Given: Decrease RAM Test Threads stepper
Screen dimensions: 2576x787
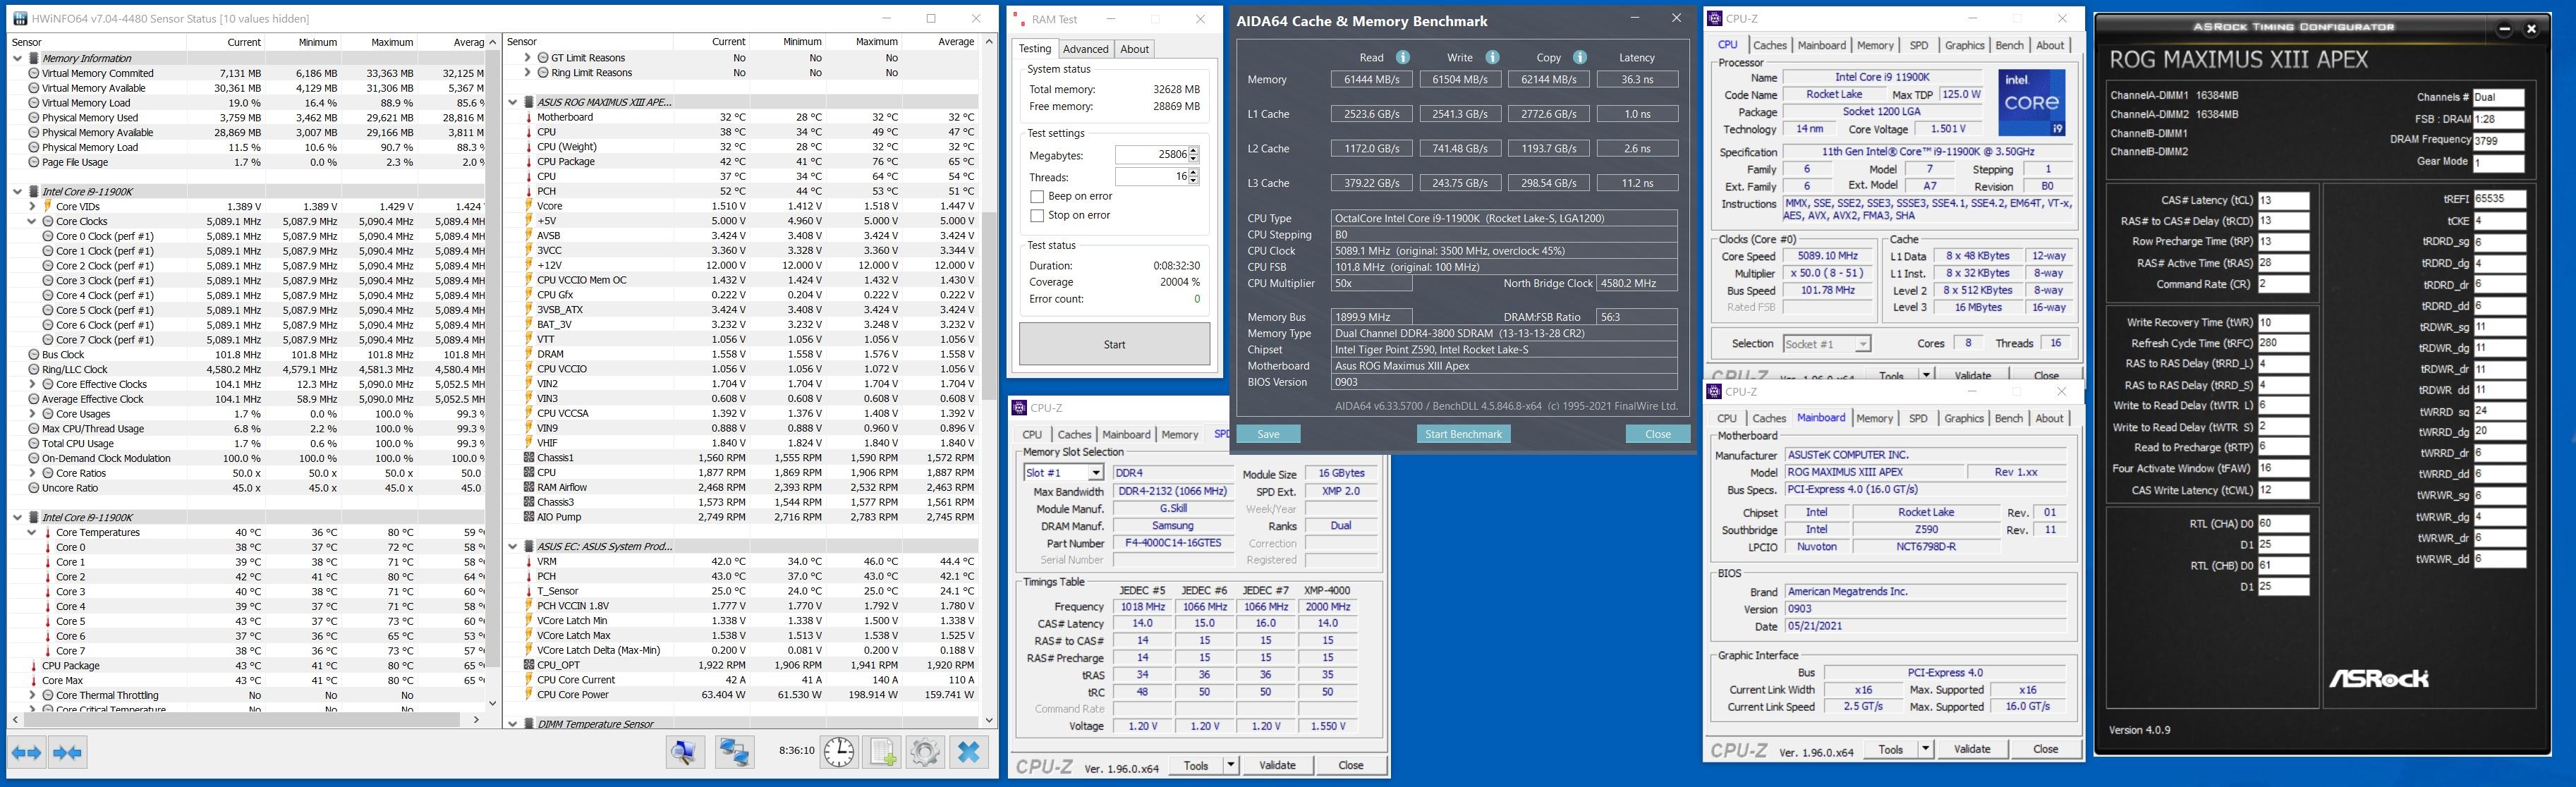Looking at the screenshot, I should point(1194,181).
